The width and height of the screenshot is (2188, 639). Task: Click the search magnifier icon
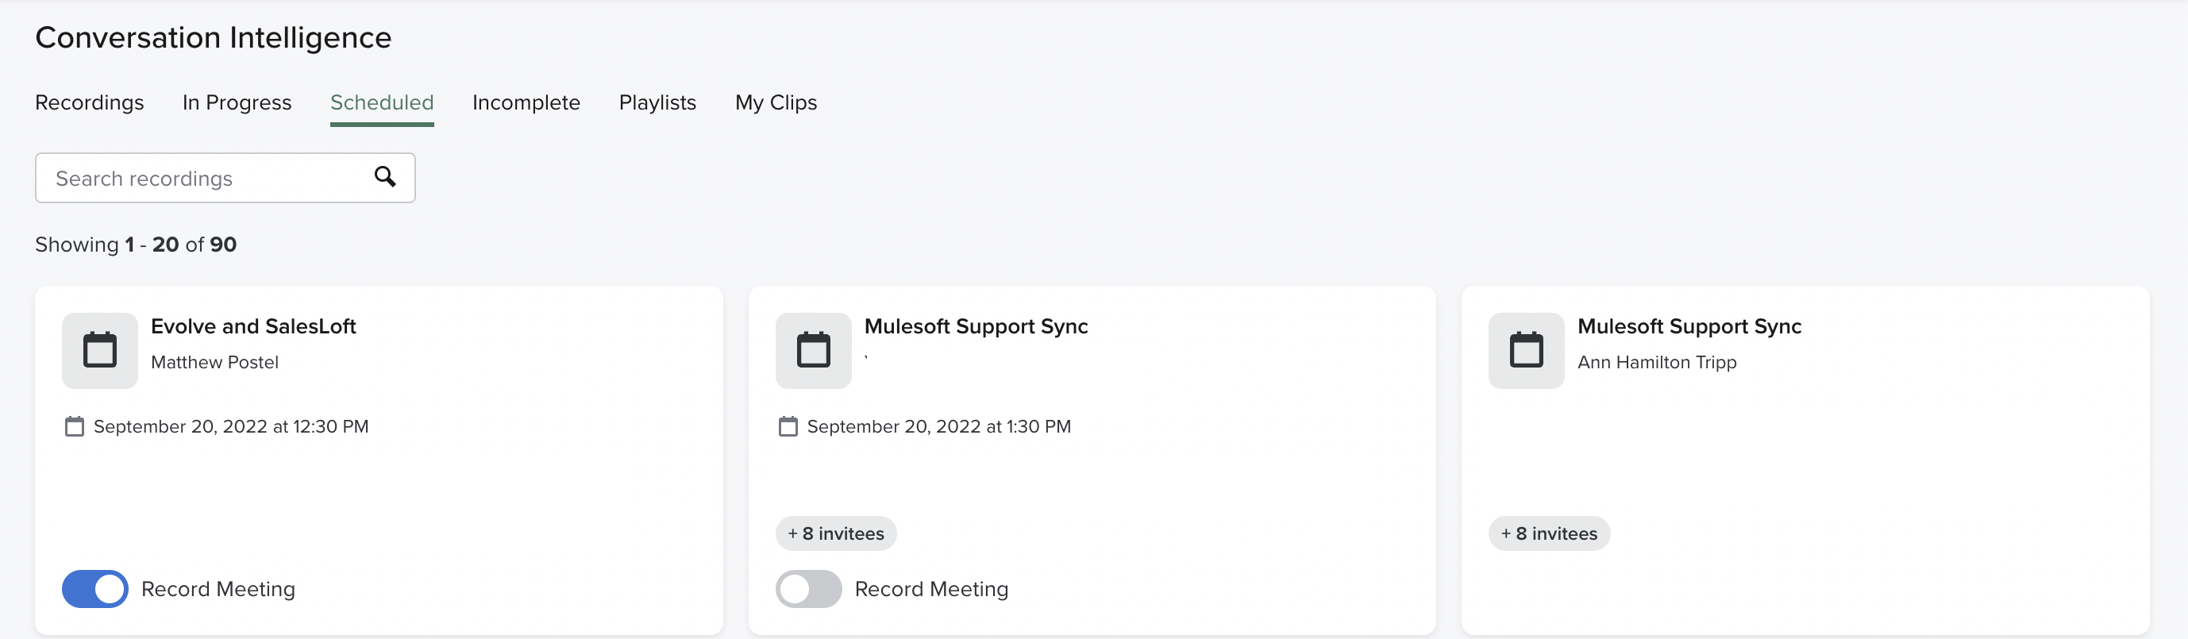[x=386, y=177]
